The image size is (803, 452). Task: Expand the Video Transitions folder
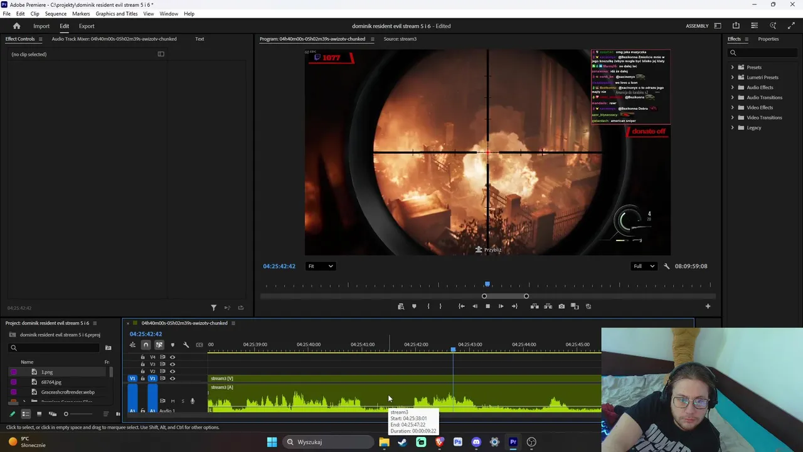coord(732,117)
